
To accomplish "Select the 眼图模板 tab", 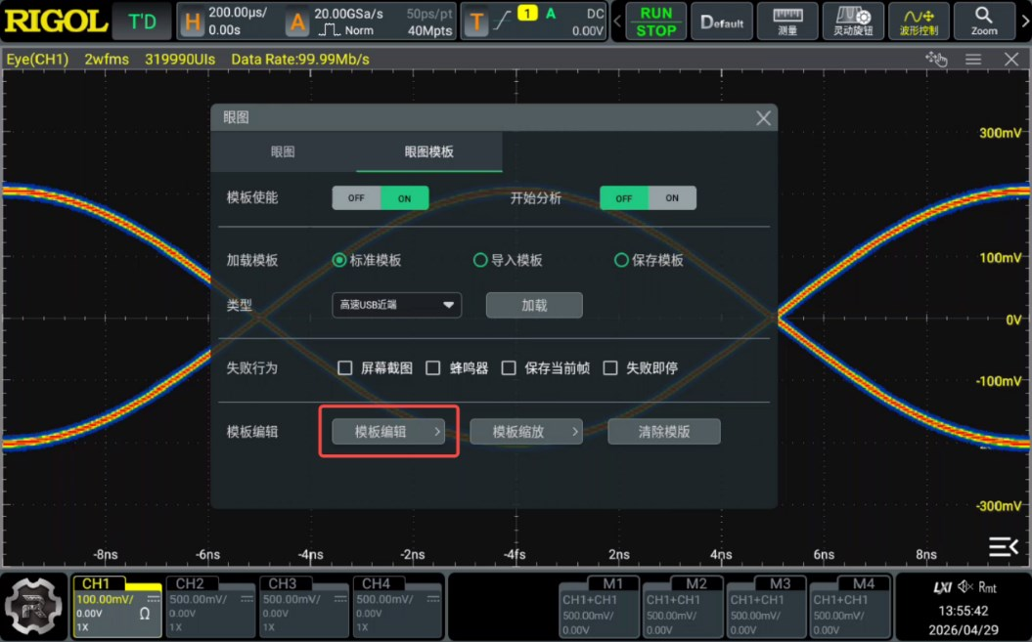I will coord(429,151).
